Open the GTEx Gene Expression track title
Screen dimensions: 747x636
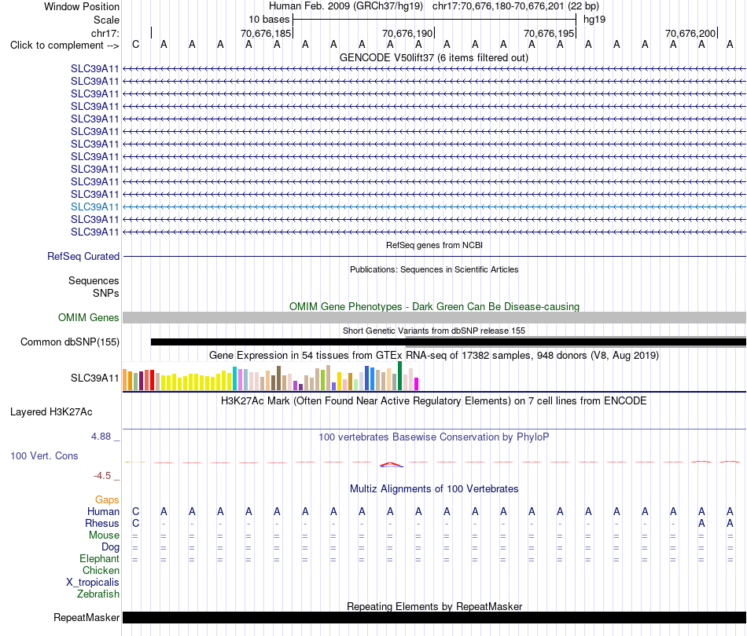point(434,356)
